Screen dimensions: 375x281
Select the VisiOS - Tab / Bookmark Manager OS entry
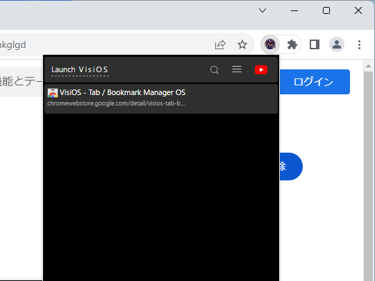point(161,99)
